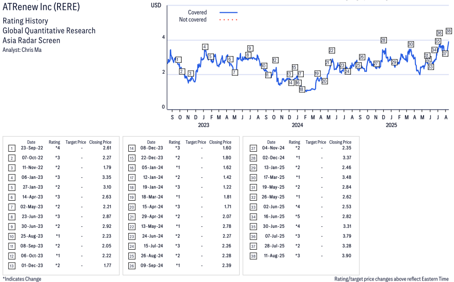Click the date cell '25-Aug-23'
This screenshot has width=454, height=282.
[x=32, y=236]
